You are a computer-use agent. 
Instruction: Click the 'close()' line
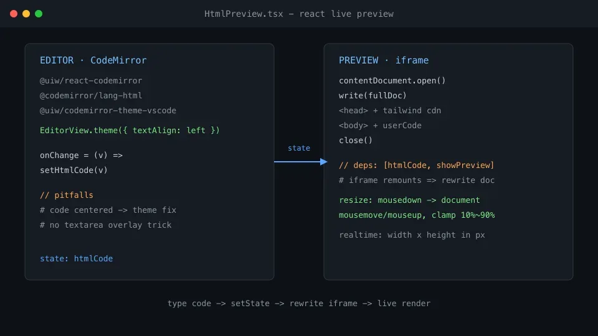coord(356,140)
